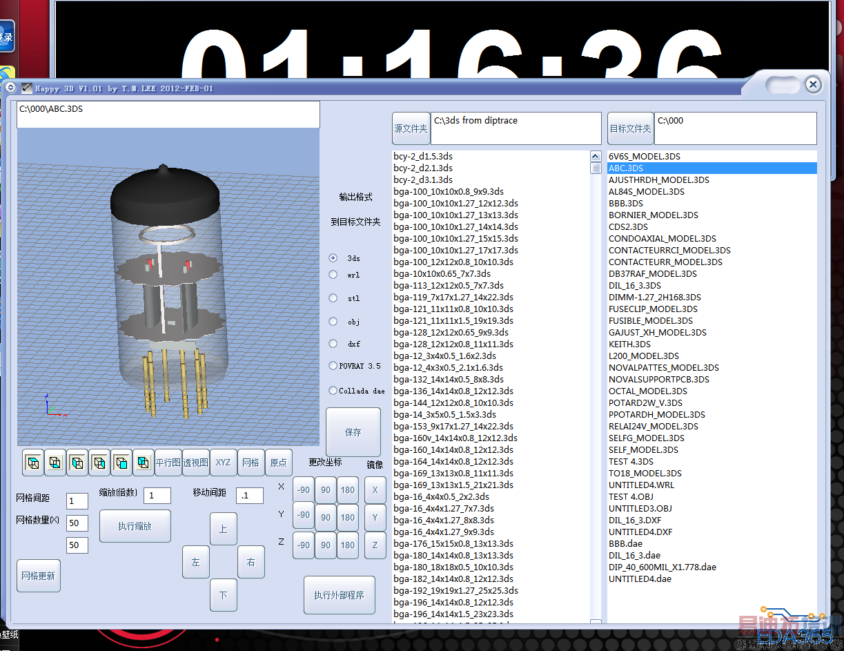Screen dimensions: 844x651
Task: Select the wrl output format
Action: pyautogui.click(x=333, y=275)
